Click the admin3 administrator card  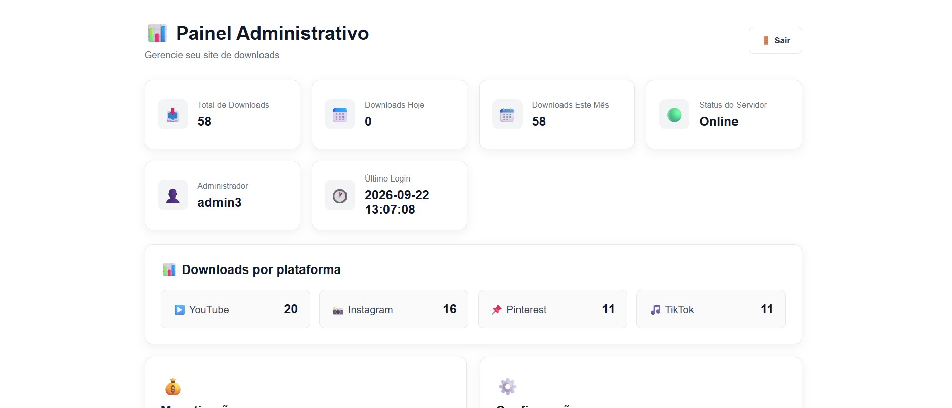tap(223, 195)
